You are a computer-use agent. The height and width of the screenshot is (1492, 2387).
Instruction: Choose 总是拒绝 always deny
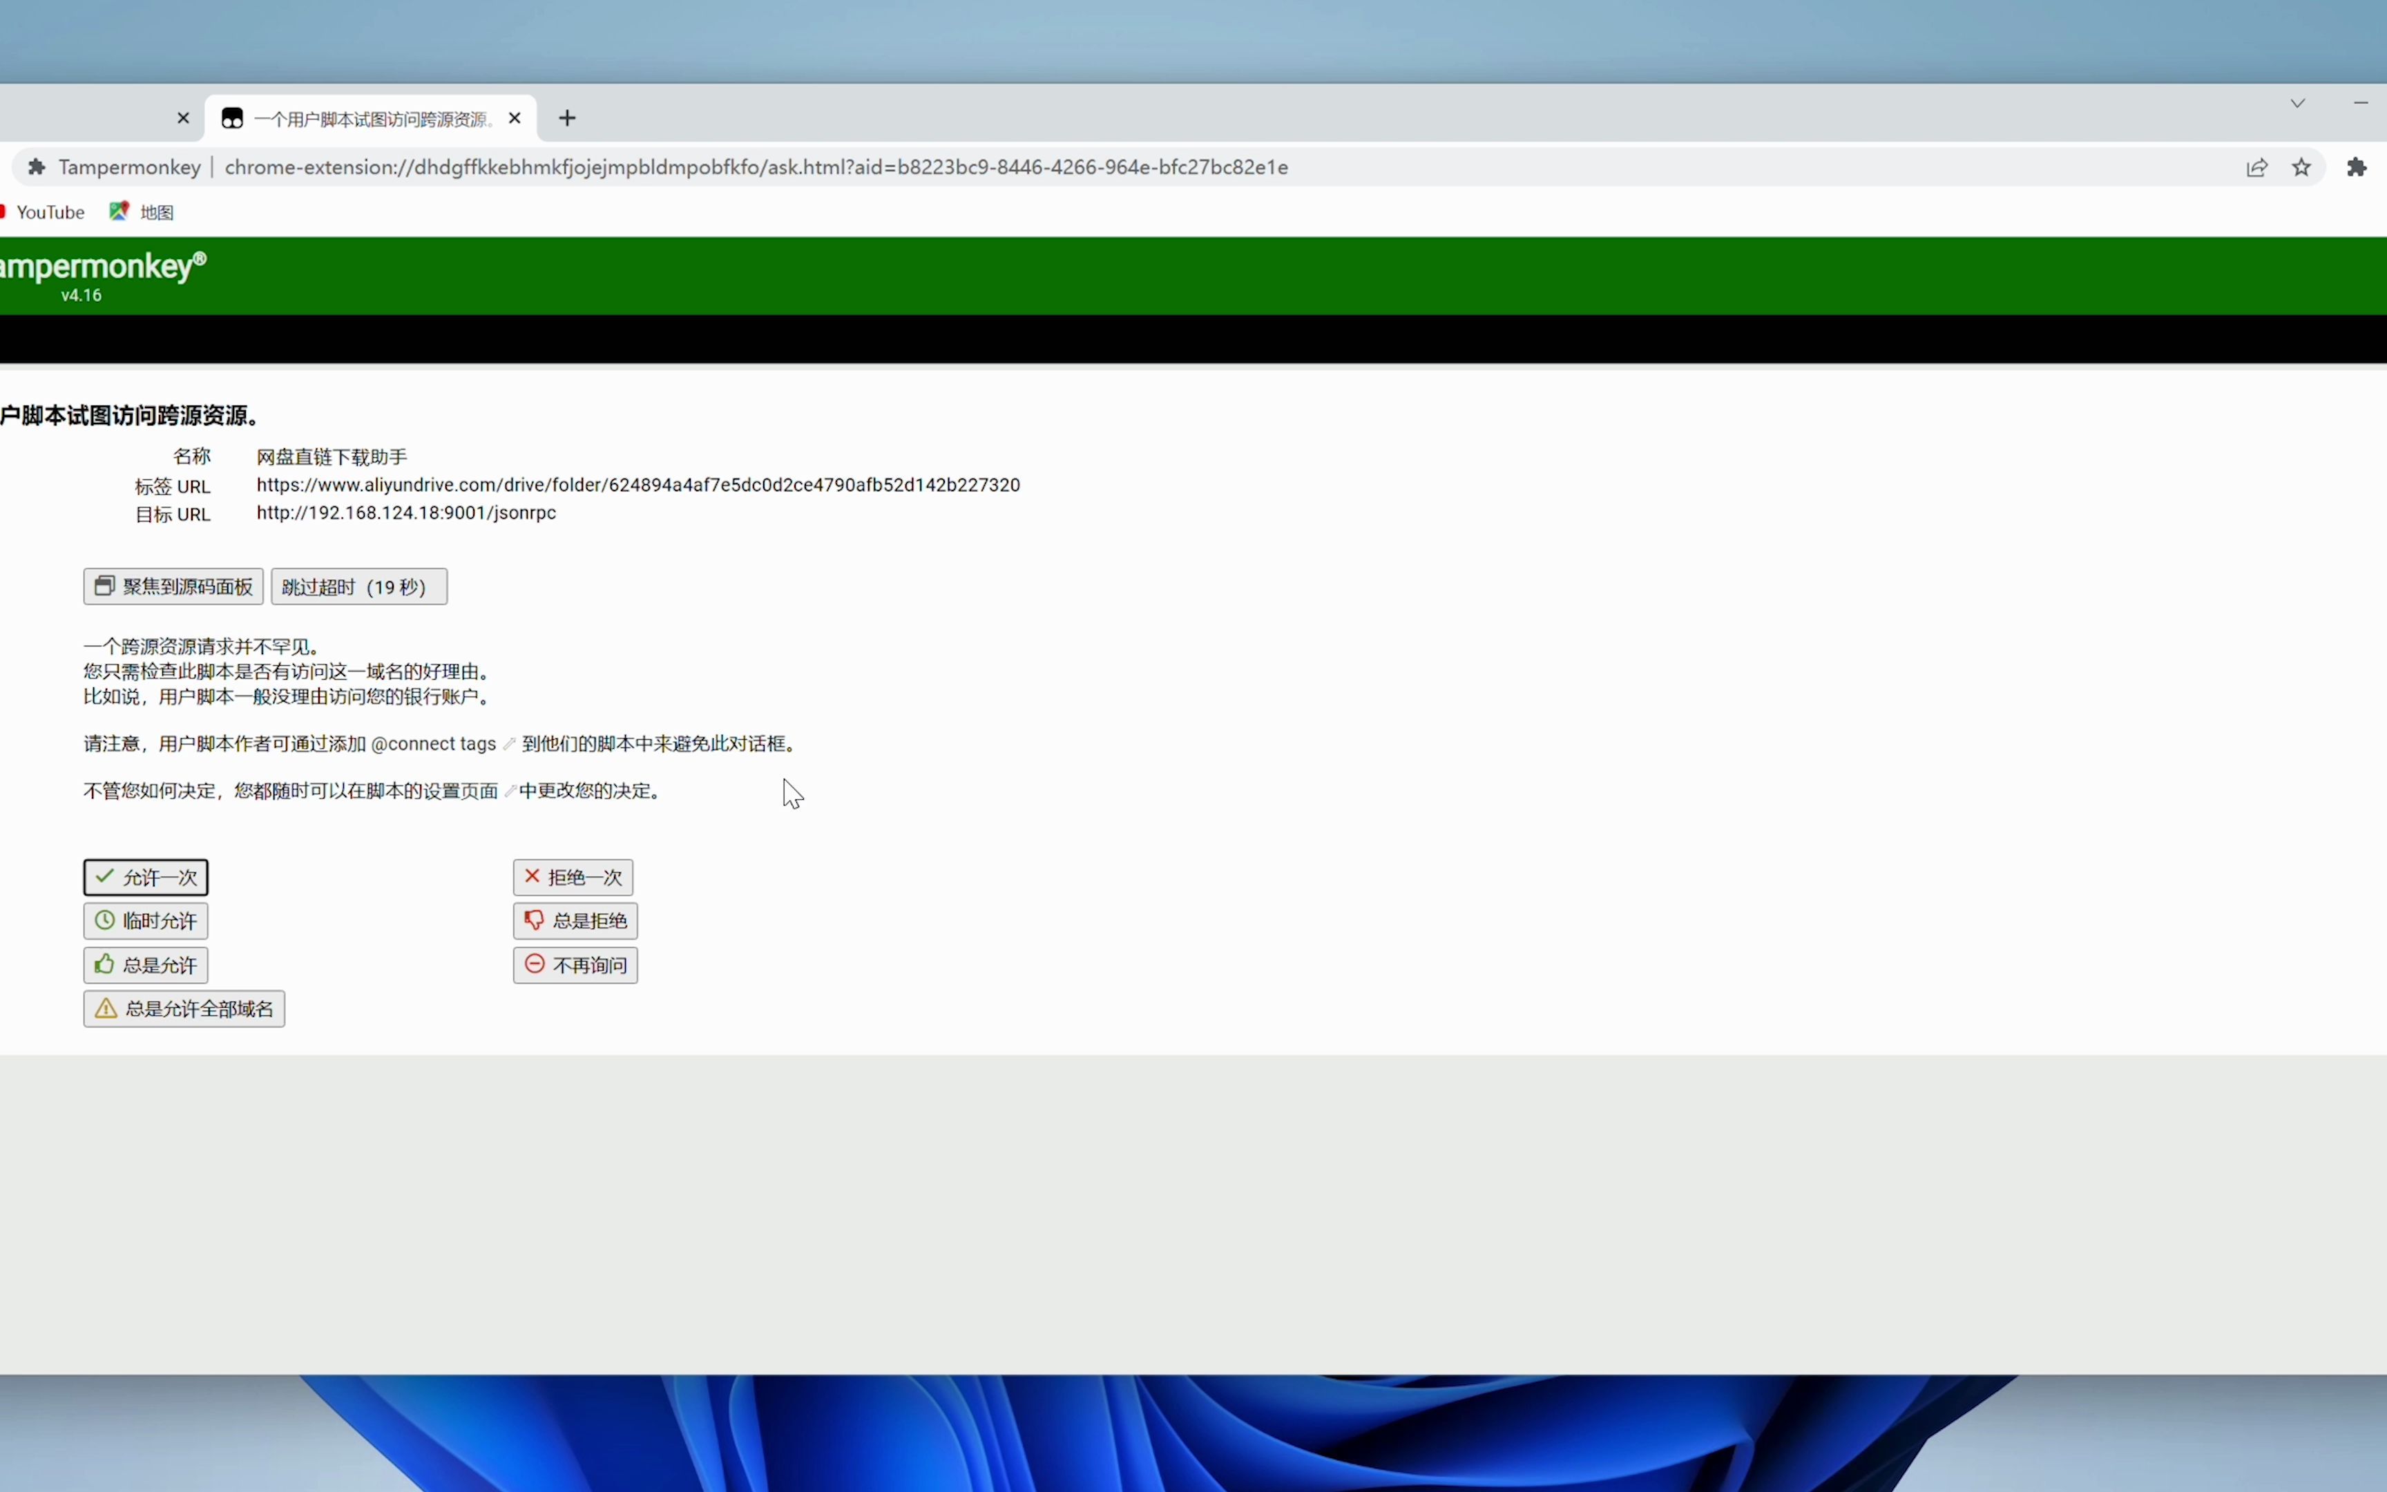(576, 921)
